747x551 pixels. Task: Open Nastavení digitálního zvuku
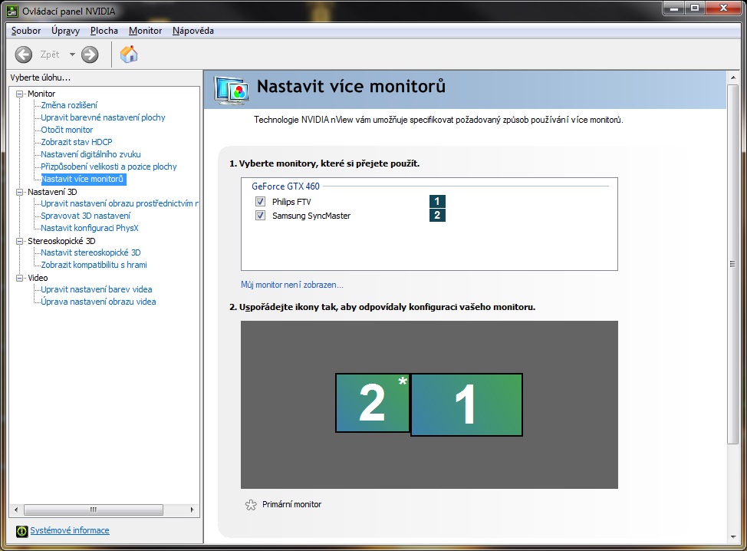[x=90, y=154]
